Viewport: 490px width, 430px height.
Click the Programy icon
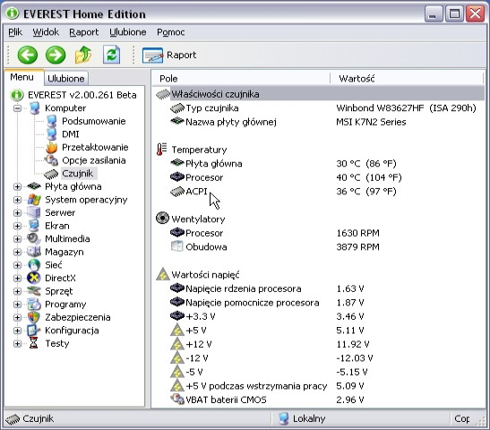tap(34, 304)
